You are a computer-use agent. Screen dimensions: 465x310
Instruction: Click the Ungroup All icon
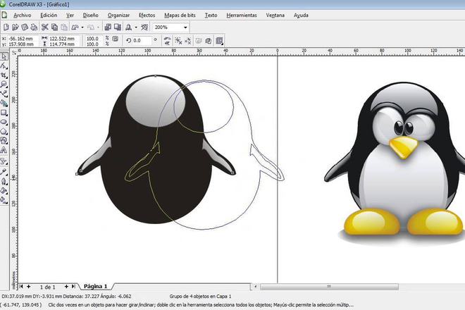(187, 41)
